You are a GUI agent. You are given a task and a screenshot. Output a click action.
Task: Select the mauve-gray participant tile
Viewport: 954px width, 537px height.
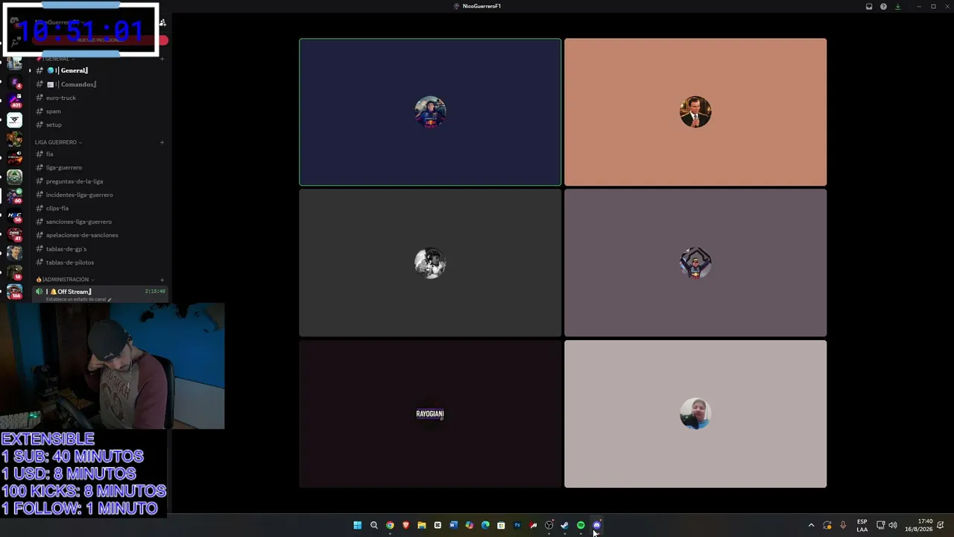pos(695,263)
